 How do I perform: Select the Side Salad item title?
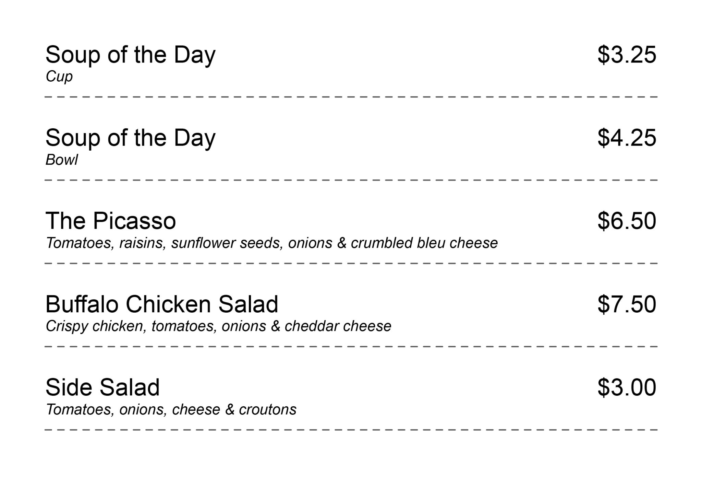102,387
